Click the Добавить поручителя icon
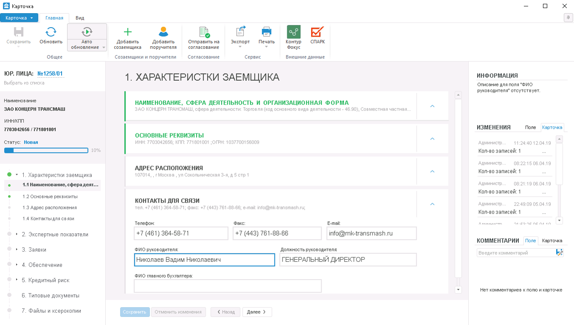 click(163, 31)
